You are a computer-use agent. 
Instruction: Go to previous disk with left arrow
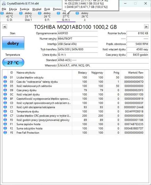pyautogui.click(x=5, y=27)
